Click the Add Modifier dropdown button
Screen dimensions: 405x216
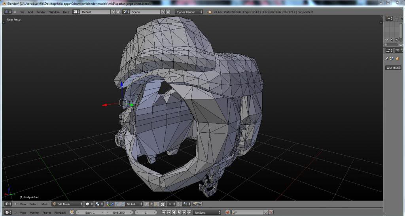[394, 68]
